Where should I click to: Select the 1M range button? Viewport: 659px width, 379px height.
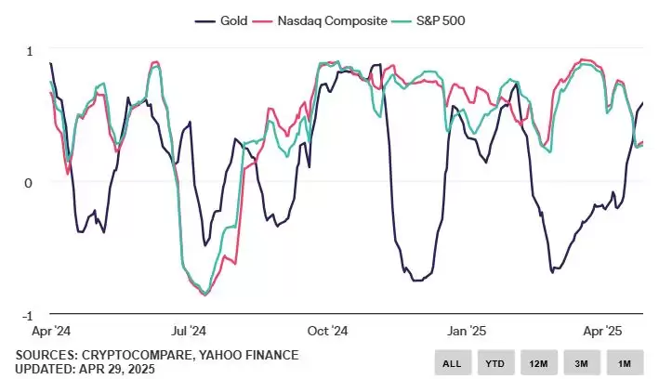pyautogui.click(x=624, y=362)
